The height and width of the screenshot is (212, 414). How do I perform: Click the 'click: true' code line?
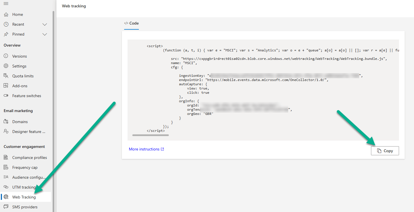[198, 93]
